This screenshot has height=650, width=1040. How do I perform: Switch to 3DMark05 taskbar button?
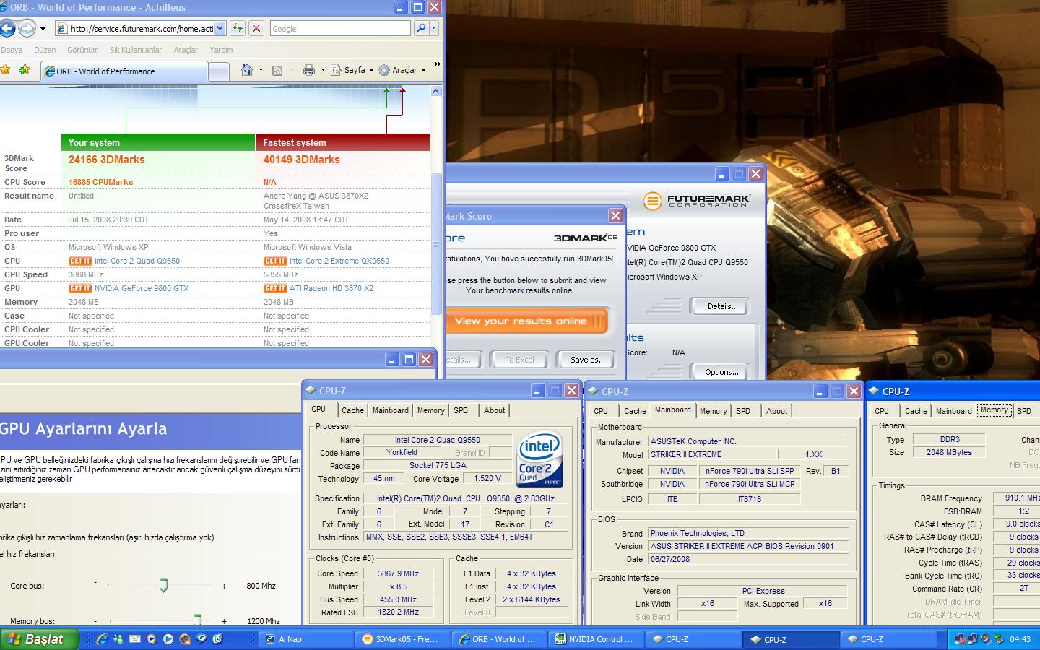[402, 639]
